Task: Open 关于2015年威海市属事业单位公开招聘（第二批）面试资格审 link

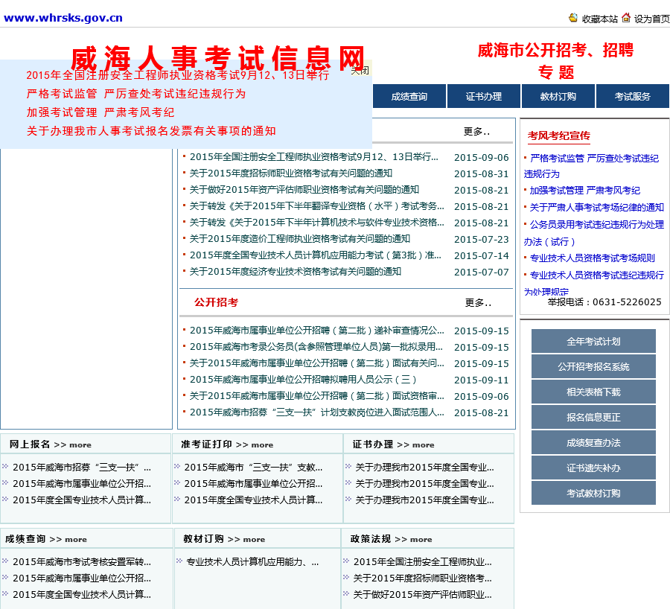Action: pos(316,396)
